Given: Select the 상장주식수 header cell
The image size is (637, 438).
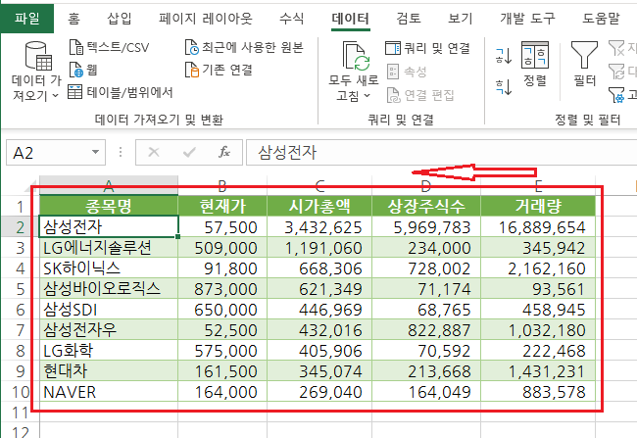Looking at the screenshot, I should click(426, 206).
